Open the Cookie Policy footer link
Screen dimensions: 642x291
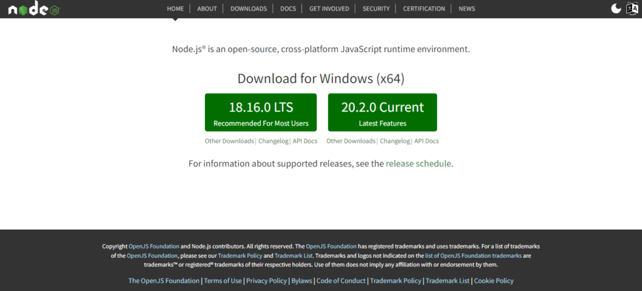(x=494, y=281)
